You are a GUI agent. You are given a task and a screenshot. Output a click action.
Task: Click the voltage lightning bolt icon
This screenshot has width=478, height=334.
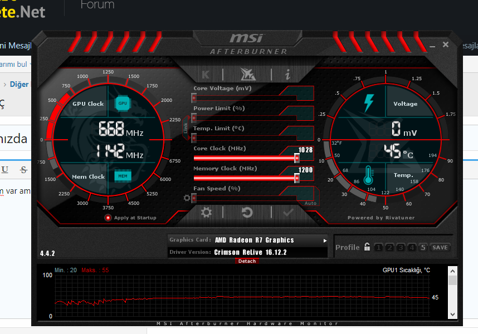click(369, 103)
